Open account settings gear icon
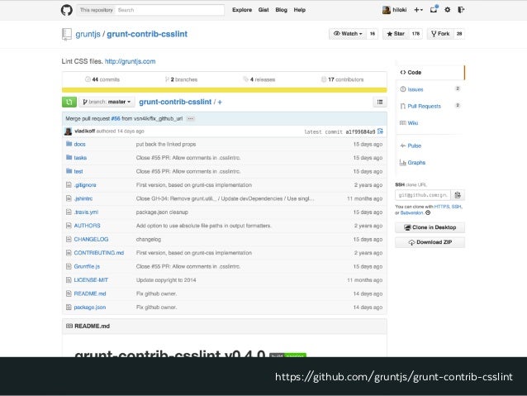The height and width of the screenshot is (396, 527). 448,10
